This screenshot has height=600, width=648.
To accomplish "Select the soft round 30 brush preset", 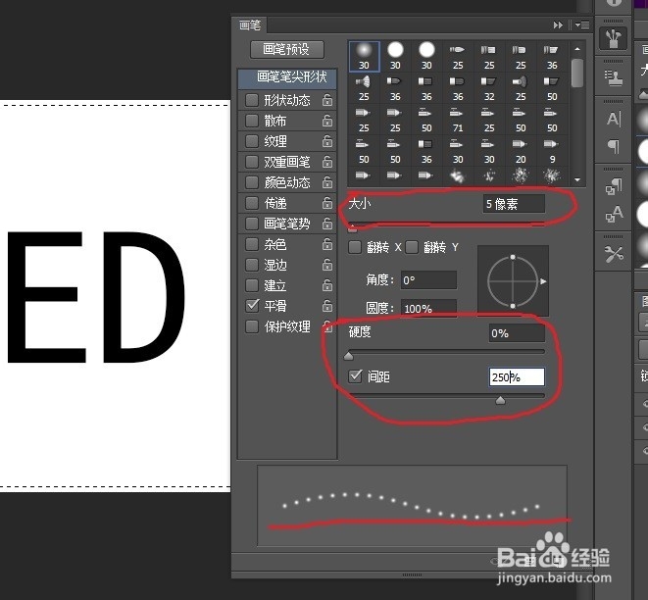I will [364, 56].
